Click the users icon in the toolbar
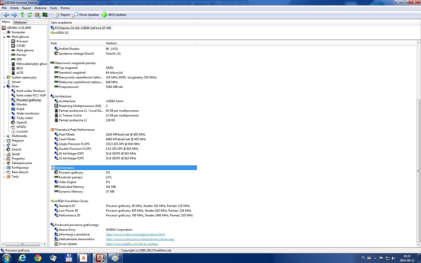The image size is (421, 263). (x=37, y=15)
